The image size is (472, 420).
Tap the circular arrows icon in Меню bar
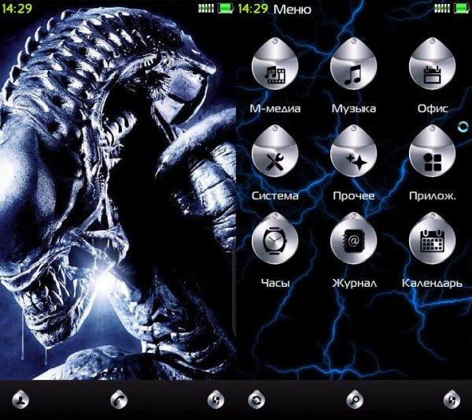pos(256,400)
